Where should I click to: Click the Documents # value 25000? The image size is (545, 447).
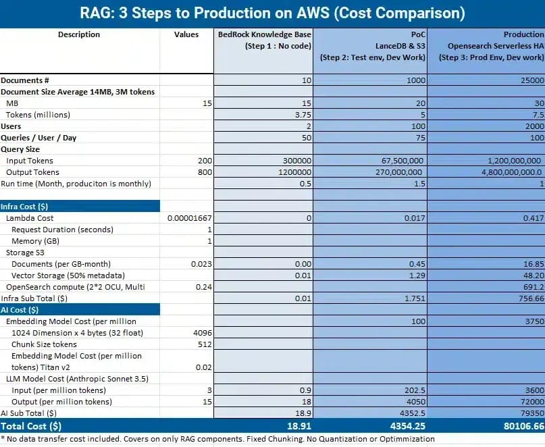pos(532,80)
